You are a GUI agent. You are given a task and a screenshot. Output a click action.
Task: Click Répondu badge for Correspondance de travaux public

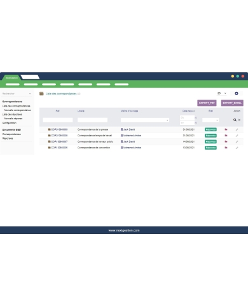(210, 141)
